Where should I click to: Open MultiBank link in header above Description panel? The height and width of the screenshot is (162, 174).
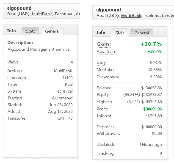pyautogui.click(x=42, y=14)
